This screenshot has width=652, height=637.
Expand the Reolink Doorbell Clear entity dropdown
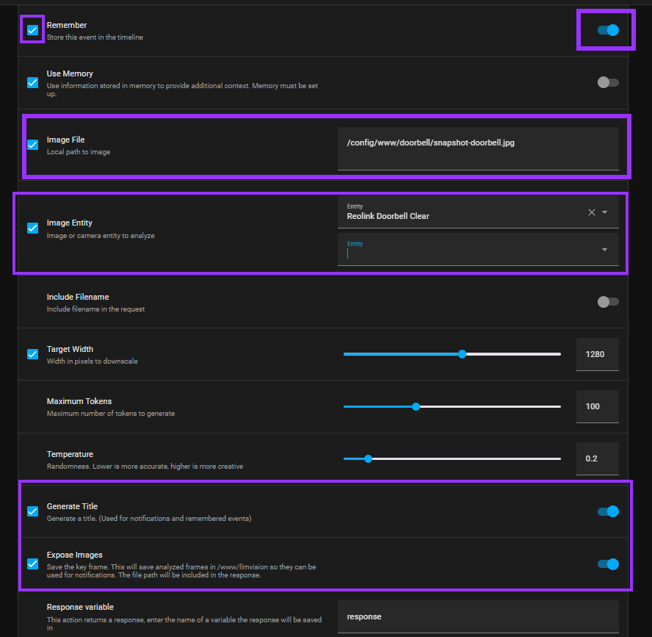tap(604, 212)
